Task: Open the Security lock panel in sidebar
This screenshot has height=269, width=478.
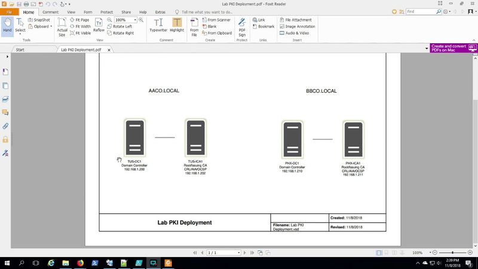Action: click(5, 139)
